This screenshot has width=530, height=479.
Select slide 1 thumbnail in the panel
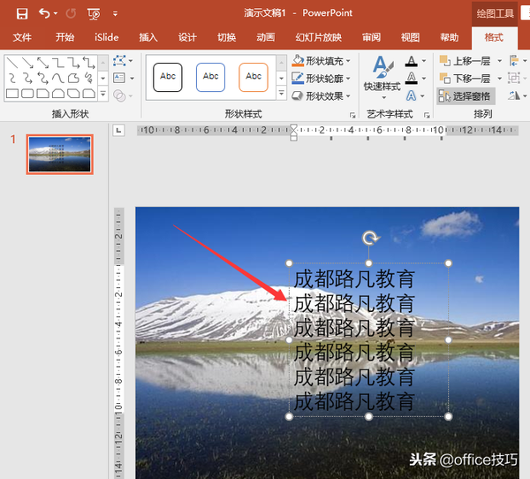coord(59,155)
